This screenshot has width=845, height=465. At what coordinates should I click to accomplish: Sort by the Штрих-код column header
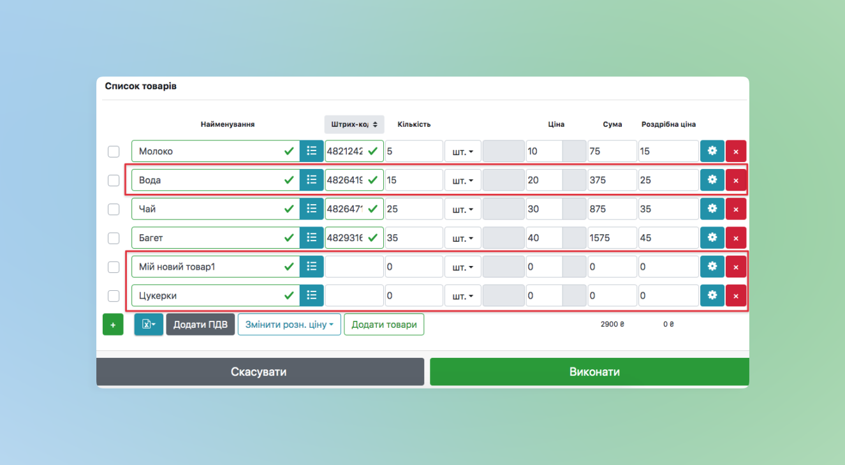click(x=354, y=124)
